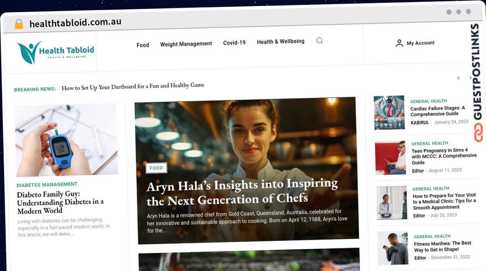Click the healthtabloid.com.au address bar
This screenshot has height=271, width=486.
[x=75, y=23]
